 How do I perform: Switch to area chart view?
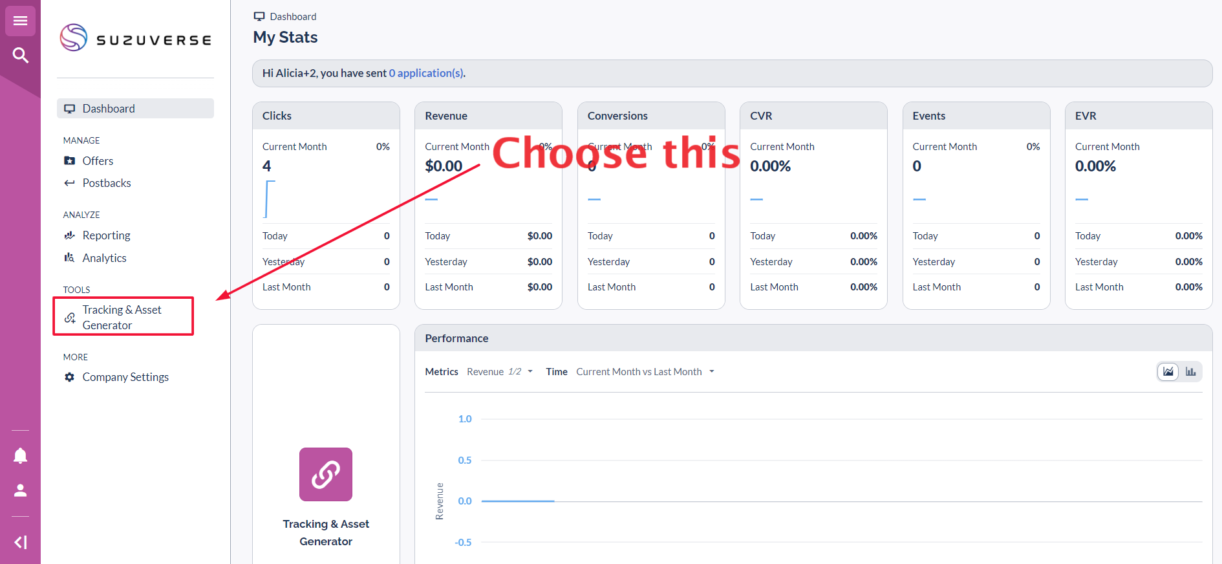click(1168, 372)
